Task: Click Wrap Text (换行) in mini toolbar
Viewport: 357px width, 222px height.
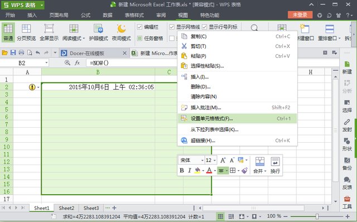Action: [275, 166]
